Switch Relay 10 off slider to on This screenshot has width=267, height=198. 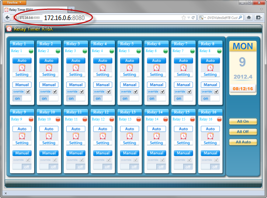[49, 167]
